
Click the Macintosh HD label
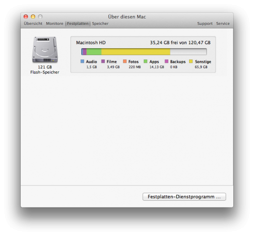[91, 43]
